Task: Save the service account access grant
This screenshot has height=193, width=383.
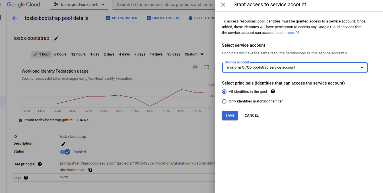Action: coord(230,115)
